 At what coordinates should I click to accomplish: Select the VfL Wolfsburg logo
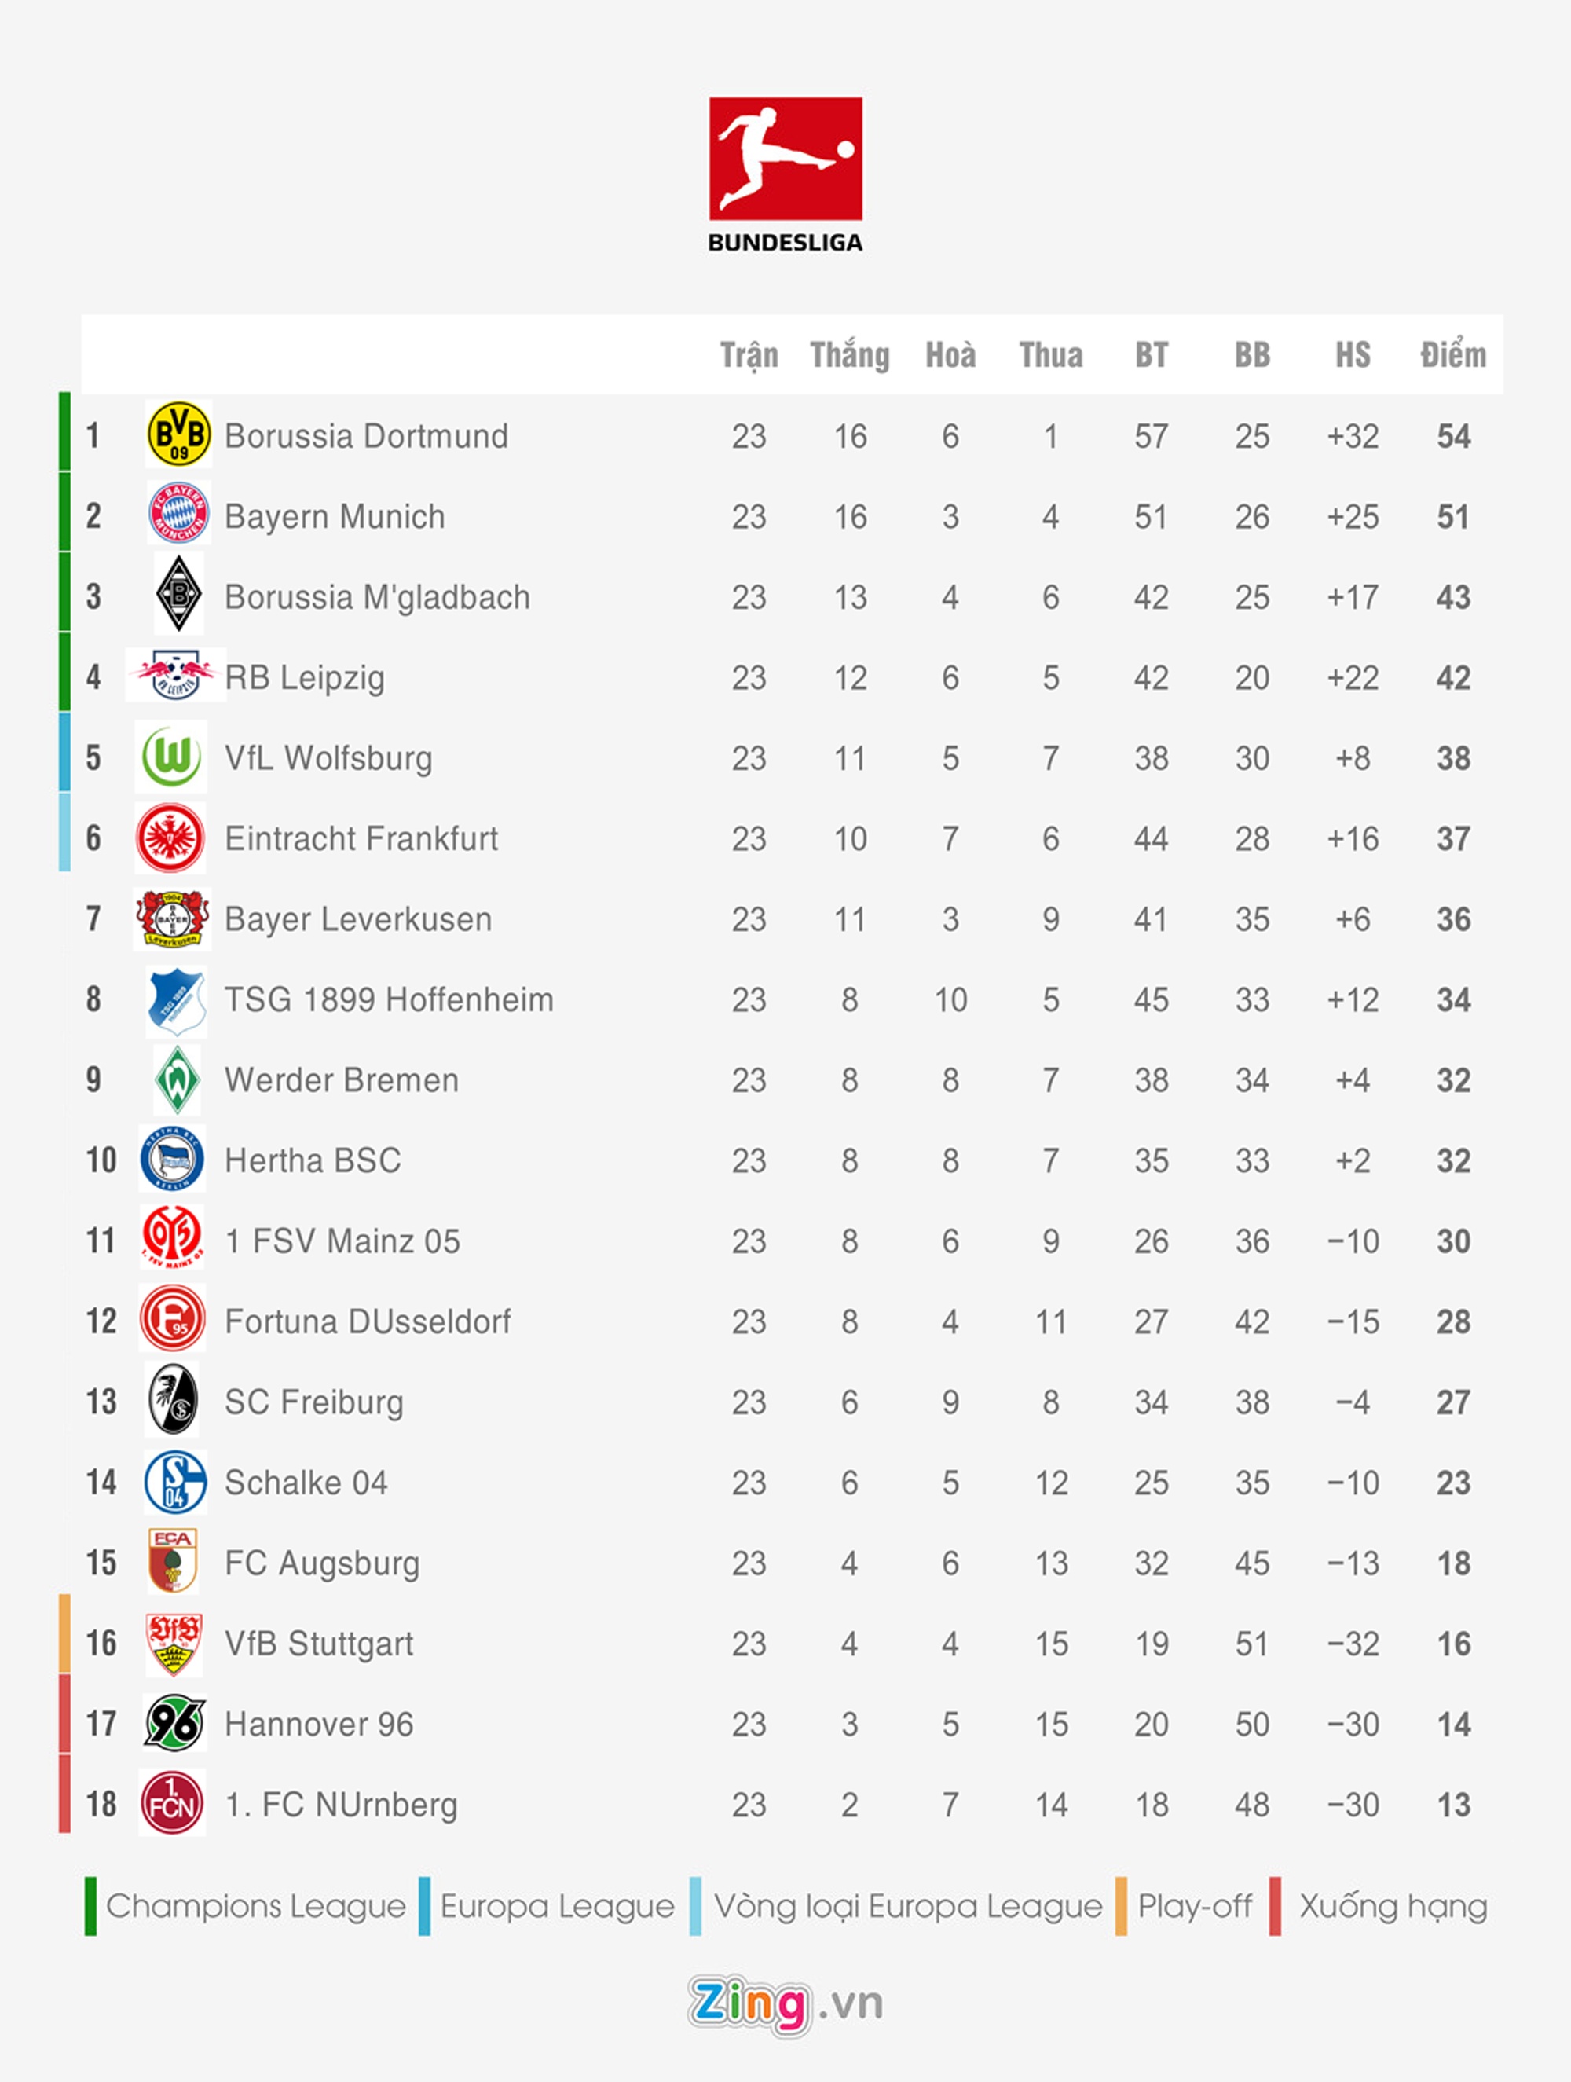pyautogui.click(x=171, y=757)
